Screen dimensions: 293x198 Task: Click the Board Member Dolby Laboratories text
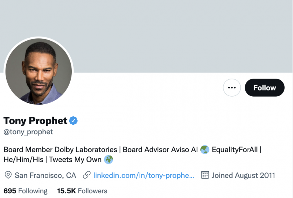pos(60,150)
